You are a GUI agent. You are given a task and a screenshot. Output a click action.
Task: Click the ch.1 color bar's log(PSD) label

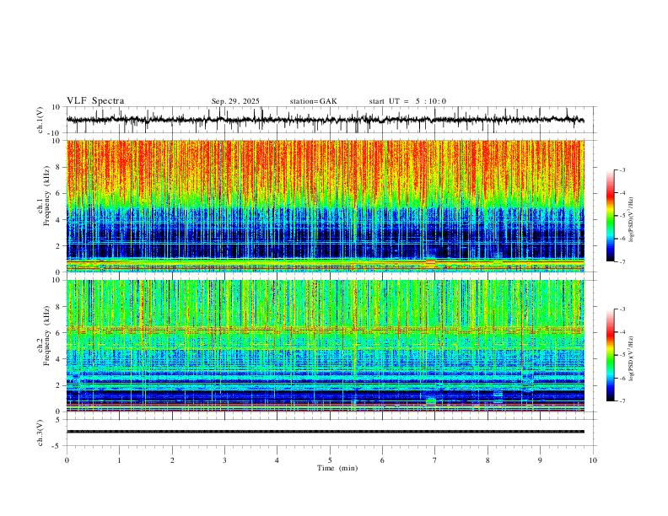pos(632,220)
